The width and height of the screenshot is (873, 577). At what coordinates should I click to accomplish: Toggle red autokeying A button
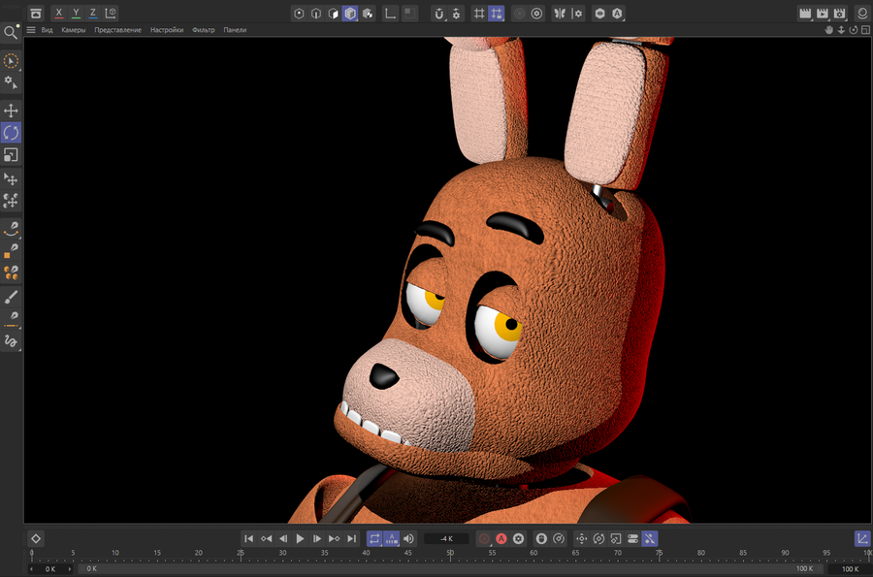[501, 538]
